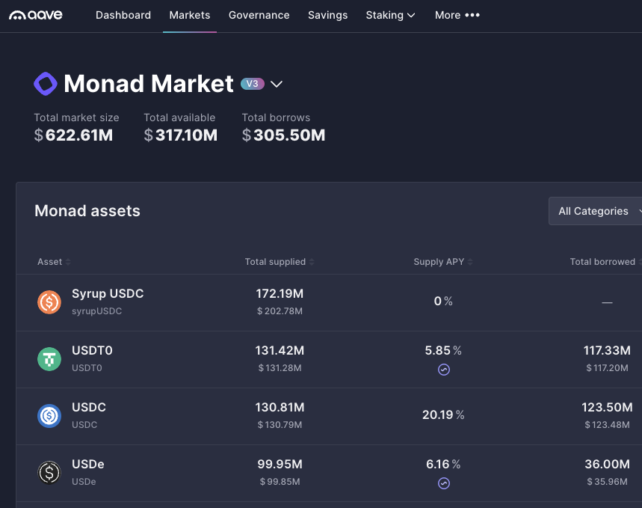This screenshot has height=508, width=642.
Task: Click the $131.28M supplied USD value
Action: point(280,368)
